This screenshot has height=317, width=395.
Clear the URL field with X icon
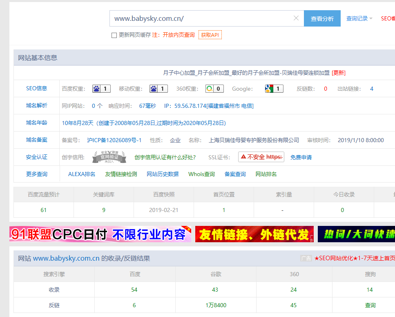tap(296, 18)
